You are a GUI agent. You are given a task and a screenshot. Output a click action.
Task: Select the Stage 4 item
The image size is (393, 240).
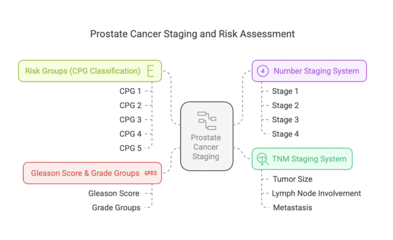pos(286,134)
